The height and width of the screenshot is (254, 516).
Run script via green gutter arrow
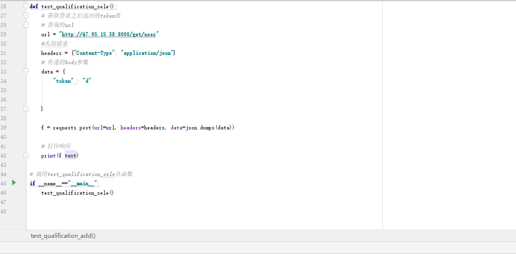pos(14,182)
